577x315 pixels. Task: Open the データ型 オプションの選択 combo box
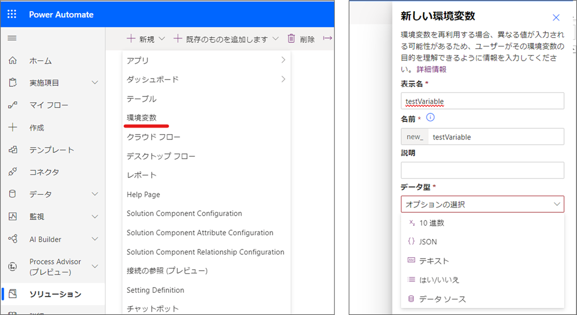[482, 204]
